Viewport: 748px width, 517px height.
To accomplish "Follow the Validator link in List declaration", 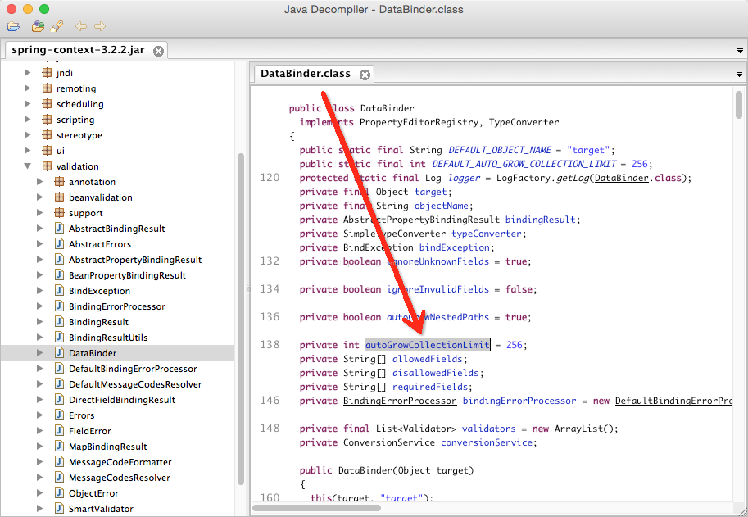I will click(427, 429).
